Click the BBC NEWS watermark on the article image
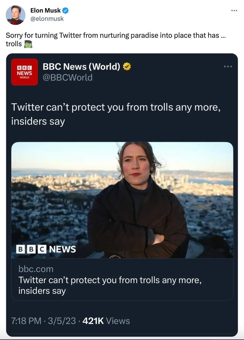The height and width of the screenshot is (340, 244). point(46,249)
